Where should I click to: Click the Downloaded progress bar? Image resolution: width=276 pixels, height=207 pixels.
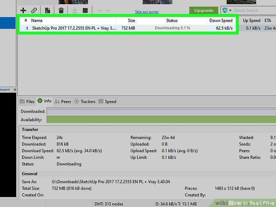pos(161,112)
